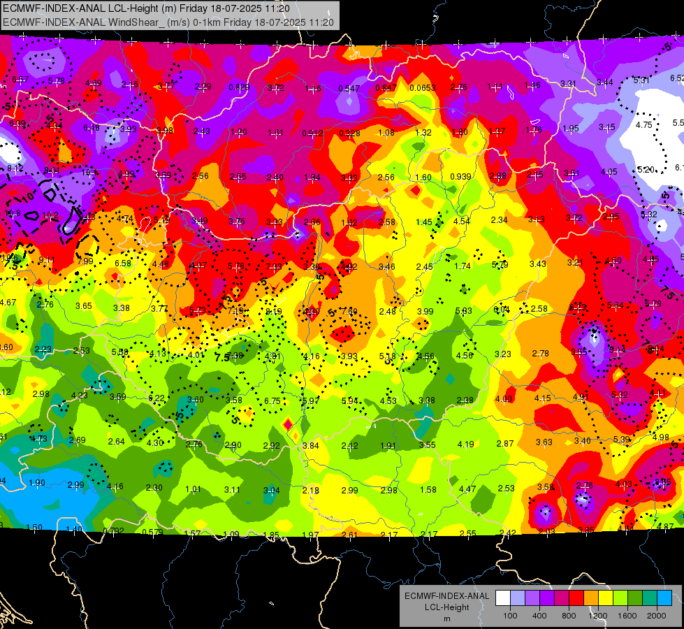Click the wind shear value 6.22
Viewport: 684px width, 629px height.
[x=157, y=398]
